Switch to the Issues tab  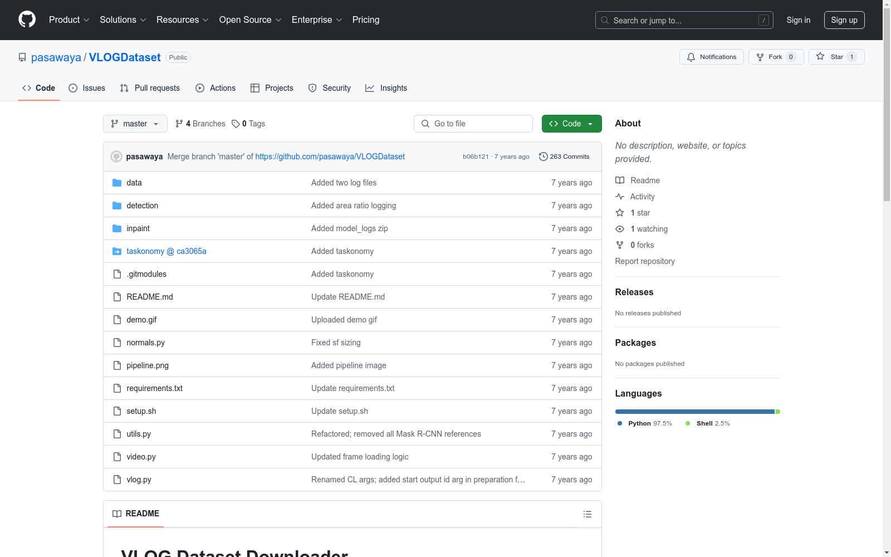pyautogui.click(x=87, y=88)
